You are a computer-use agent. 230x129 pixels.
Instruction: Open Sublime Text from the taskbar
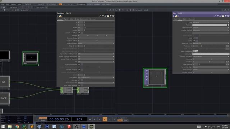[32, 126]
